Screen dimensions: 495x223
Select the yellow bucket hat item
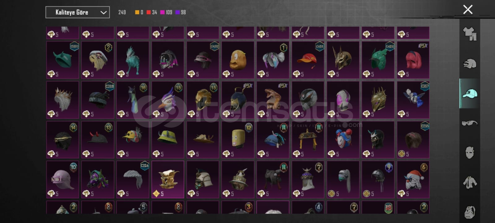pos(168,140)
